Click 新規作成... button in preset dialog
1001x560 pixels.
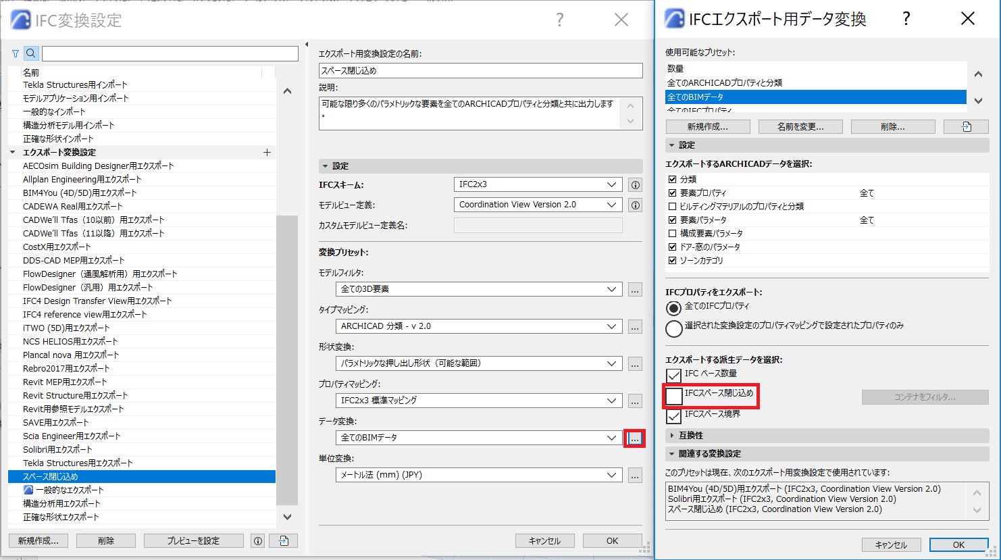point(708,126)
